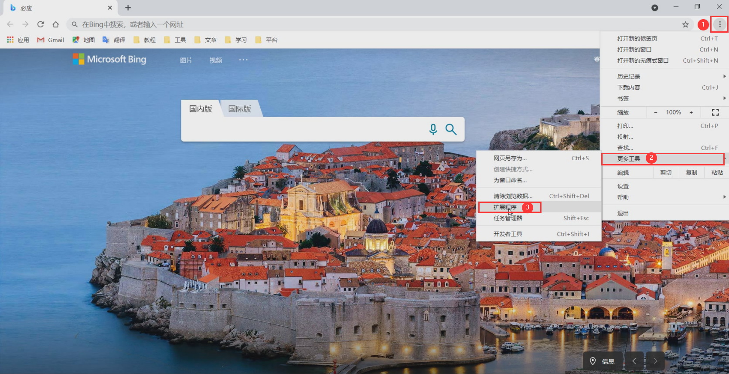Click 剪切 in the edit row
The width and height of the screenshot is (729, 374).
pos(666,173)
